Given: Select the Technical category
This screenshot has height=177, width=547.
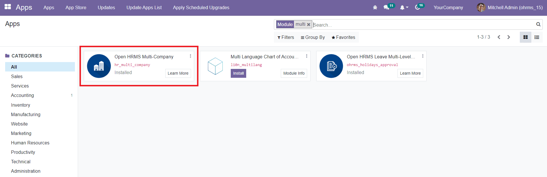Looking at the screenshot, I should click(x=40, y=162).
